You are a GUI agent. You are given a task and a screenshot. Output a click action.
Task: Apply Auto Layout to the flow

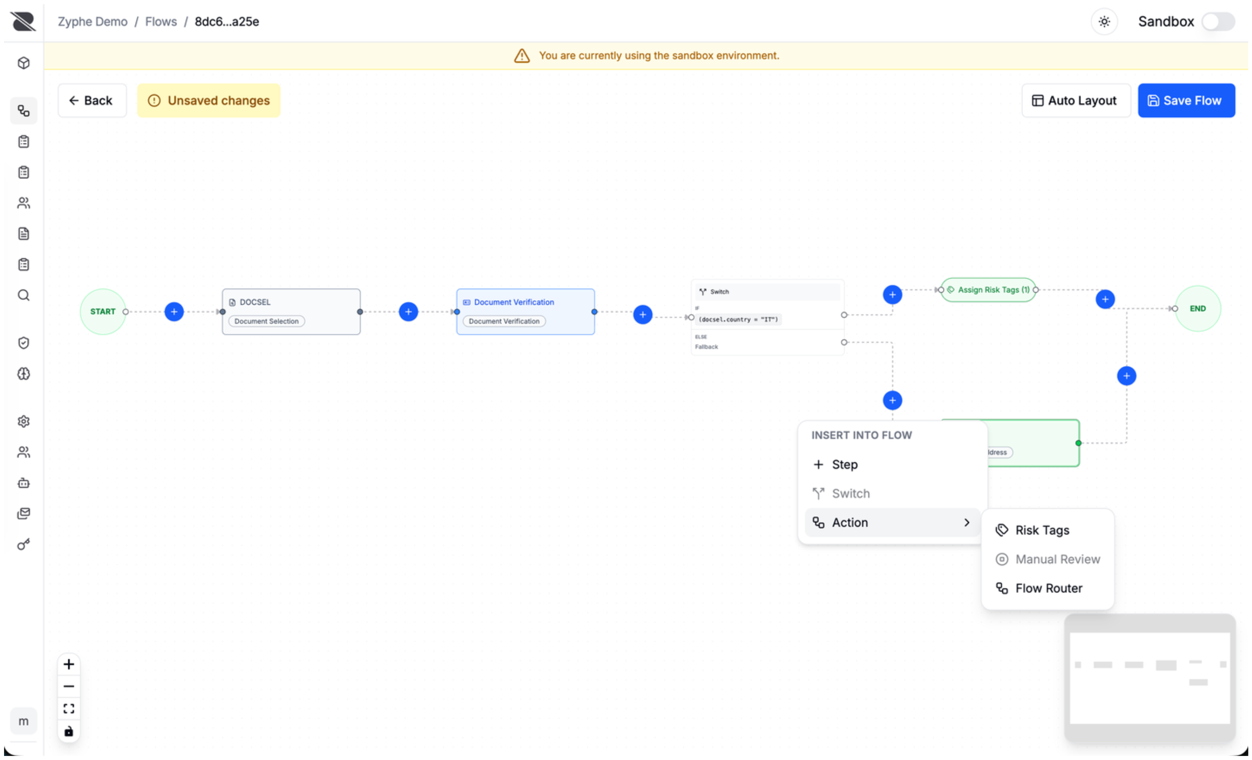pyautogui.click(x=1076, y=101)
